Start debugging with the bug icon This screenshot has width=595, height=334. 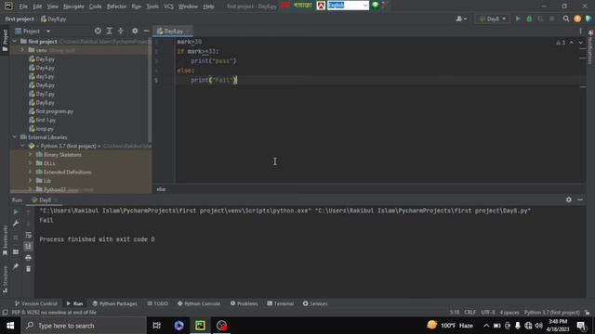tap(529, 19)
